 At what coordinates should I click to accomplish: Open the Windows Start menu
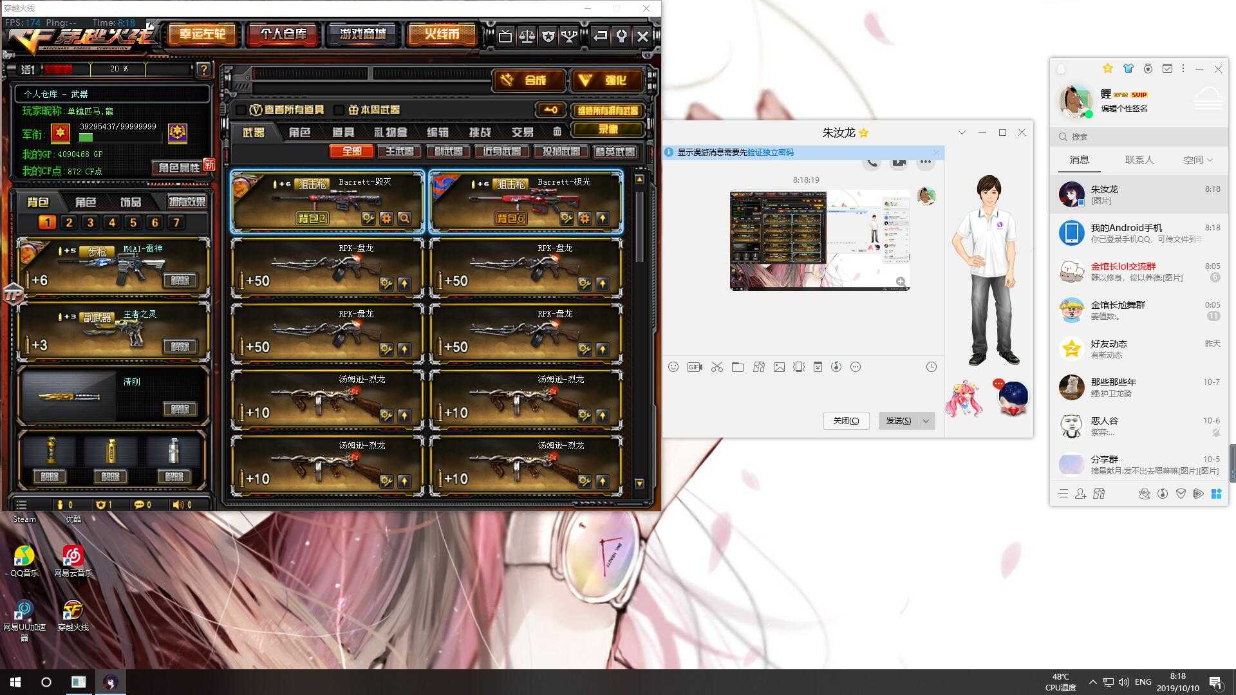point(15,682)
